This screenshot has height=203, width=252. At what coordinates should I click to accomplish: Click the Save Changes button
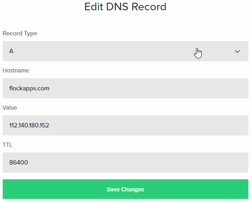pos(126,189)
